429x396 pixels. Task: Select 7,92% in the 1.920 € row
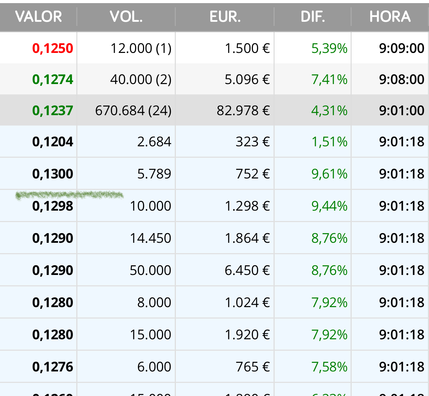(329, 335)
